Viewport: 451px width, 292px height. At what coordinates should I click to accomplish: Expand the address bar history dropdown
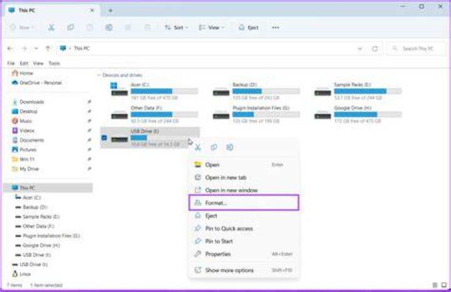[360, 49]
